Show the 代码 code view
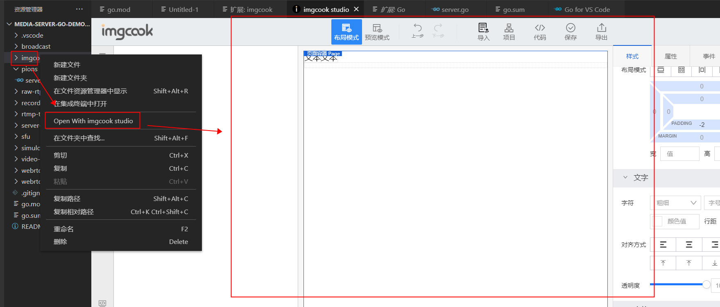This screenshot has width=720, height=307. pos(540,32)
